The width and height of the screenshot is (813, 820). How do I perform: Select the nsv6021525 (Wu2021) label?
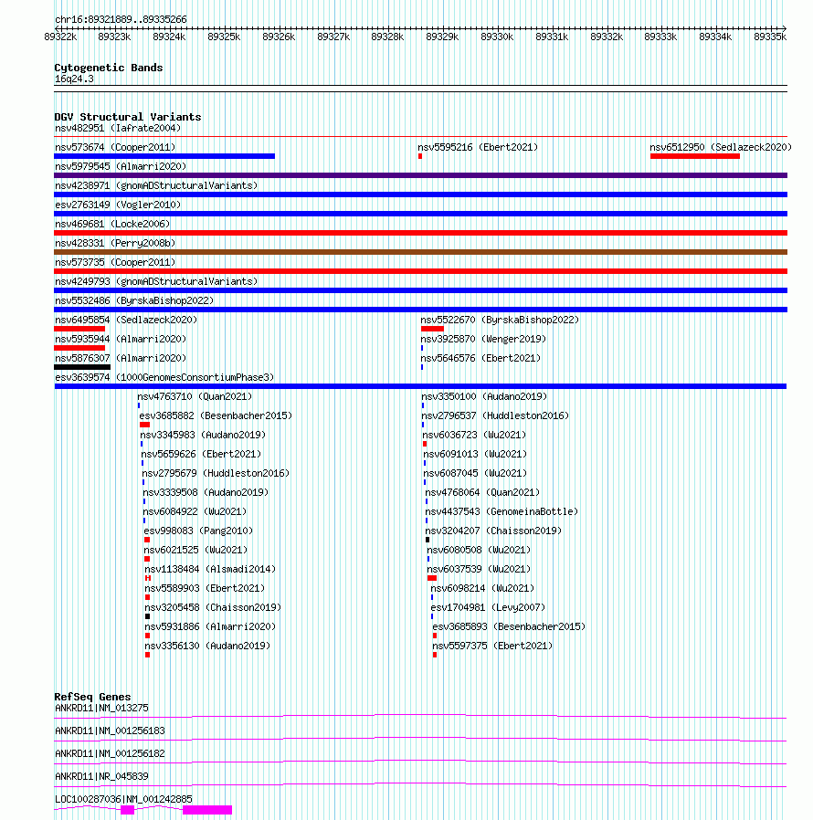pos(195,550)
